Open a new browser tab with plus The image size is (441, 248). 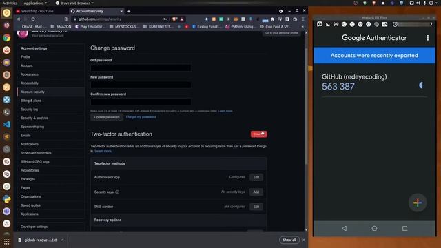129,11
